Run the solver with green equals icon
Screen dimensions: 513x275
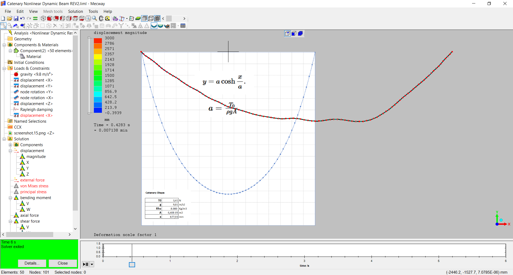(35, 18)
